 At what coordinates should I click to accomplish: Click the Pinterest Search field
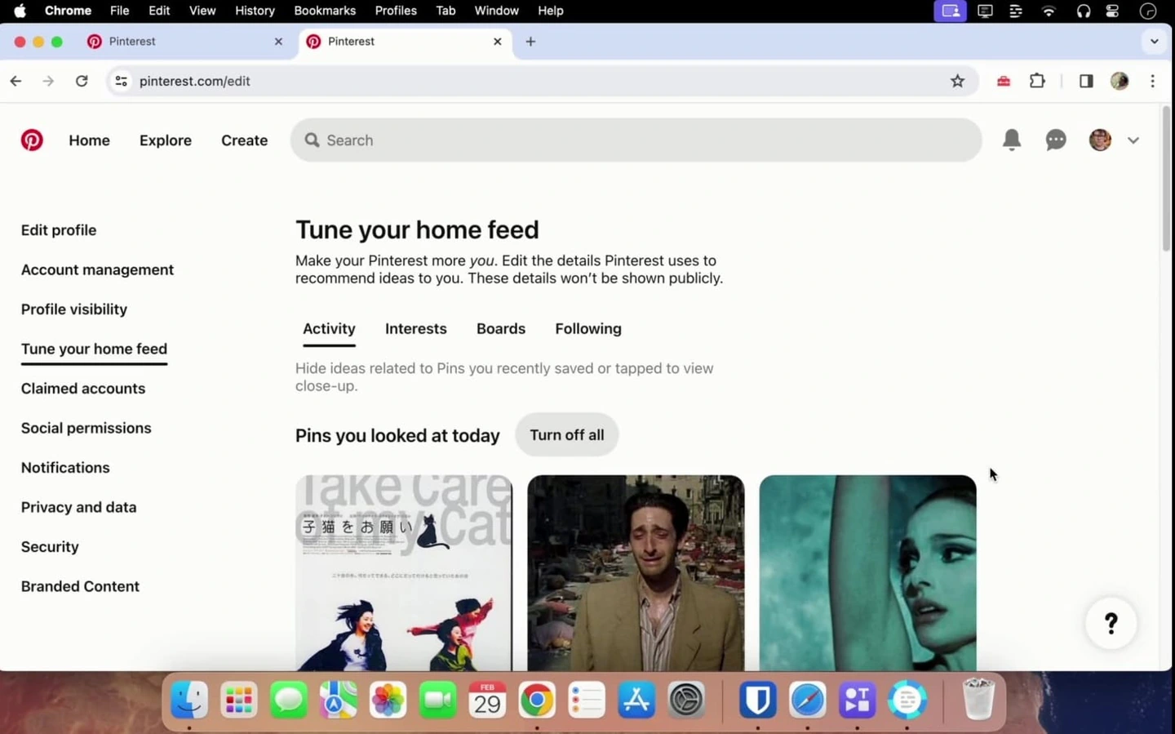coord(636,140)
